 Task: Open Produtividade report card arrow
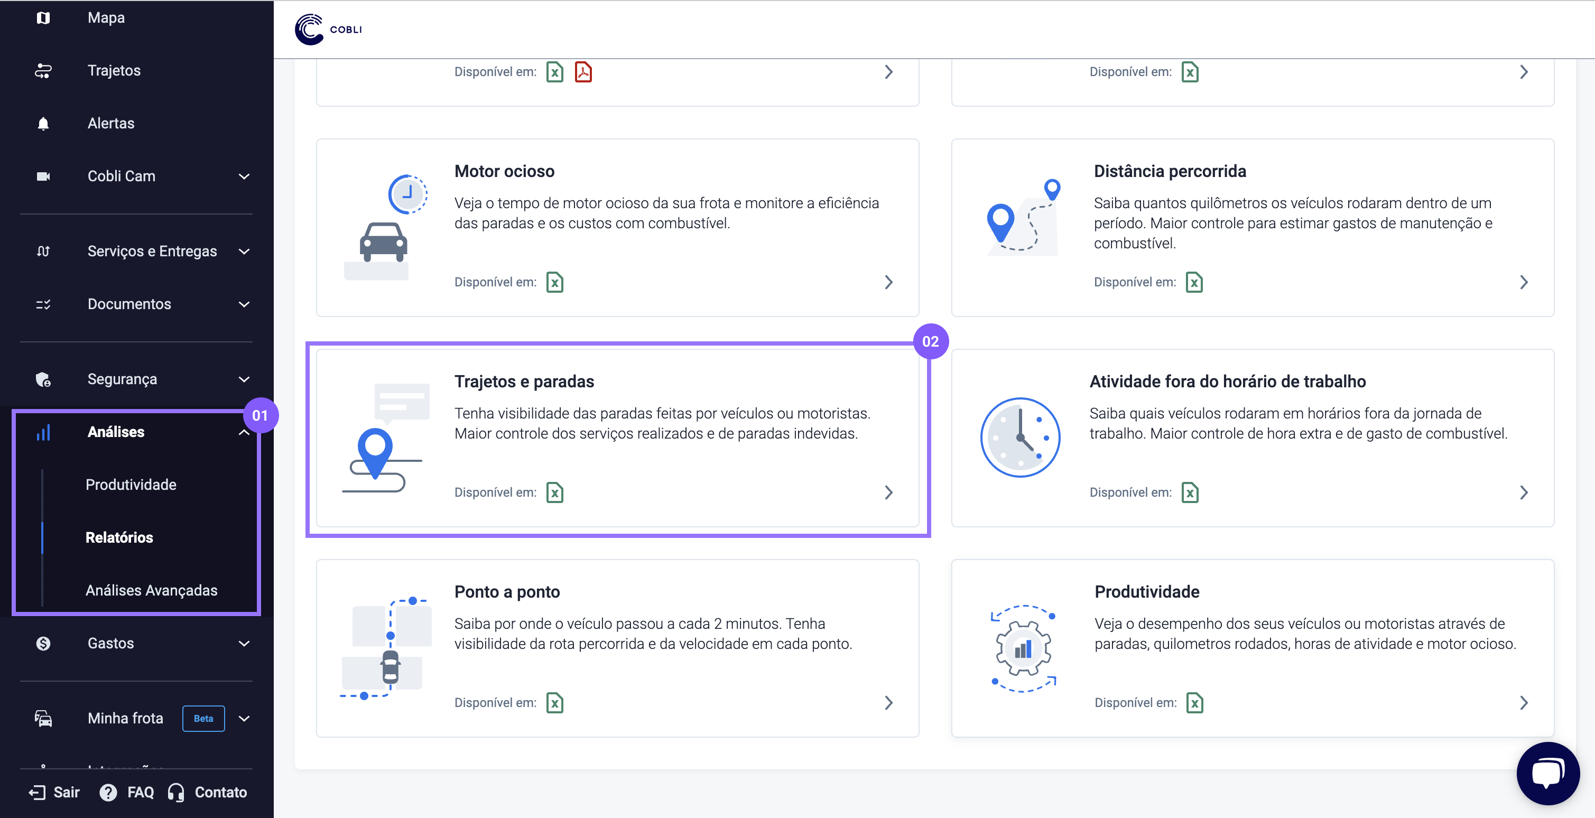click(x=1524, y=703)
